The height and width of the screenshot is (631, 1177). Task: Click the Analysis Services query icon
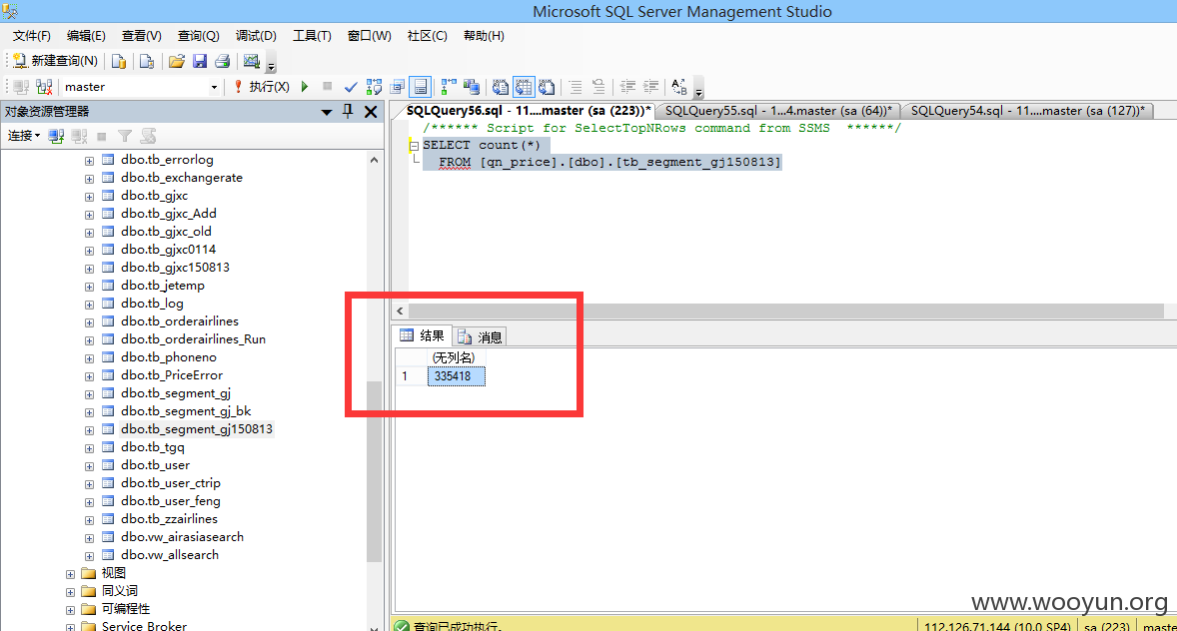pos(147,62)
